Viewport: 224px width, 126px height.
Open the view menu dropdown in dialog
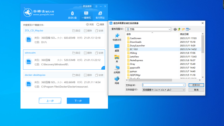[188, 29]
